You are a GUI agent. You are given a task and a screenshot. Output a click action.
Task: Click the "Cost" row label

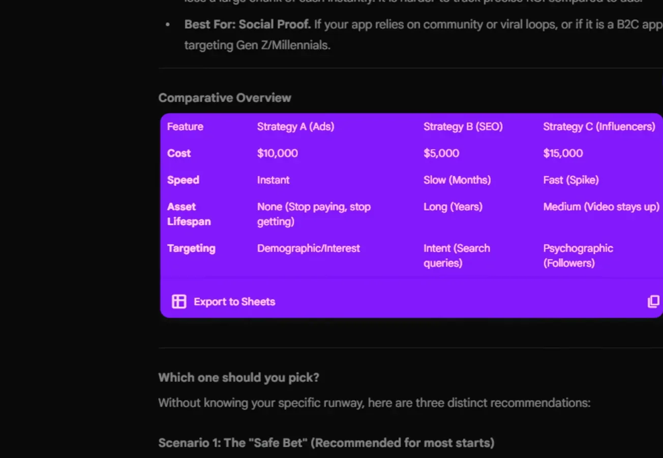point(179,153)
